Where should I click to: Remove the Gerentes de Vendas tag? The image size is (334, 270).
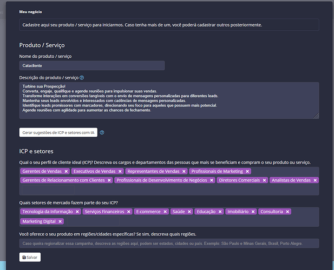click(x=66, y=171)
